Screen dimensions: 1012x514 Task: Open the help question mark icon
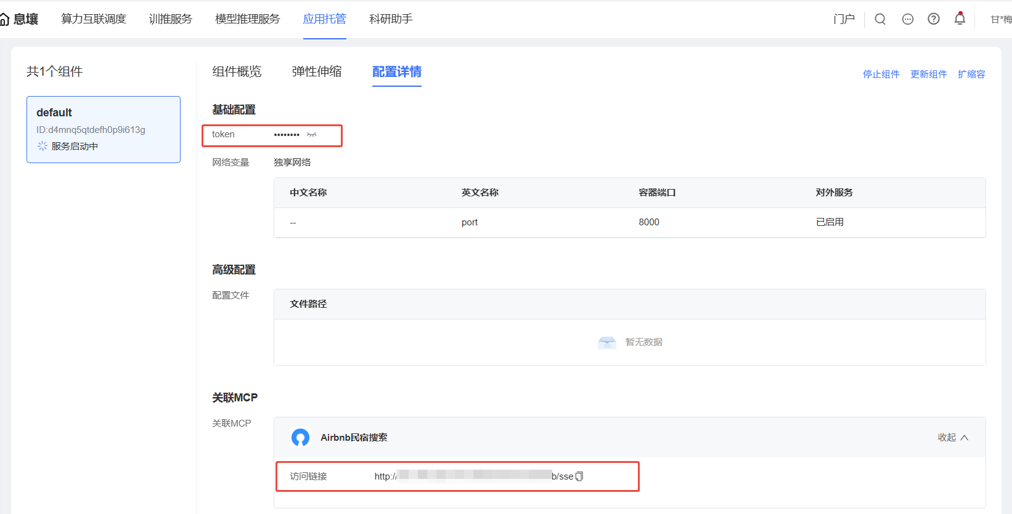coord(934,19)
